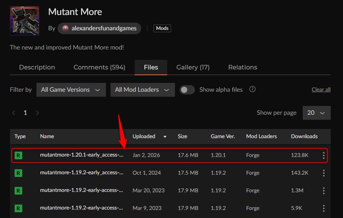Open the Show per page dropdown
This screenshot has width=343, height=218.
point(316,113)
